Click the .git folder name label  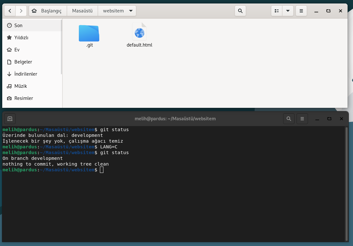(x=89, y=45)
